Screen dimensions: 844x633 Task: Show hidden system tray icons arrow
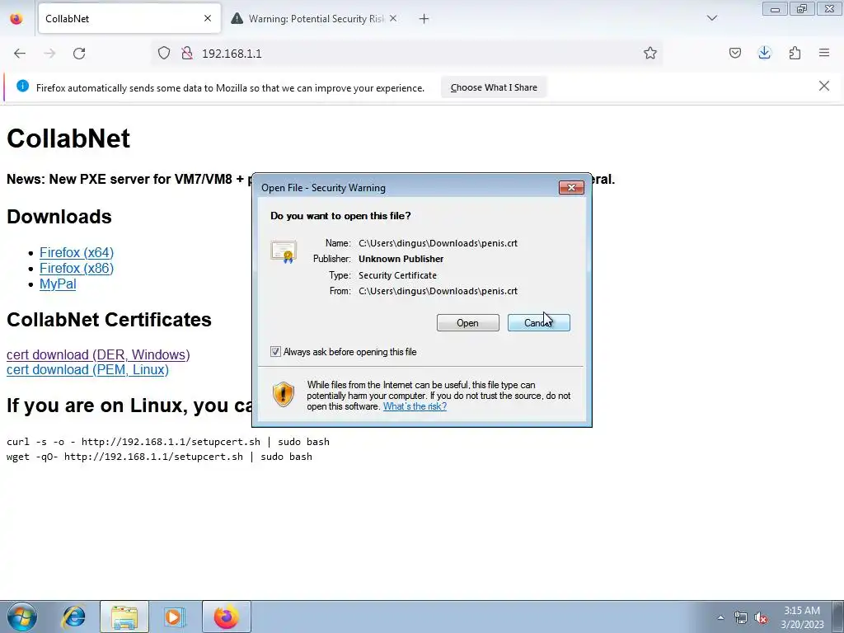(x=720, y=617)
